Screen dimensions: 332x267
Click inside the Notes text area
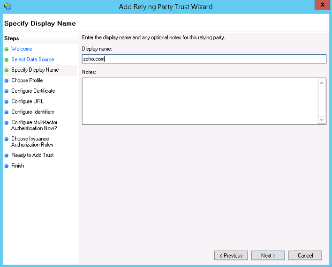(199, 101)
